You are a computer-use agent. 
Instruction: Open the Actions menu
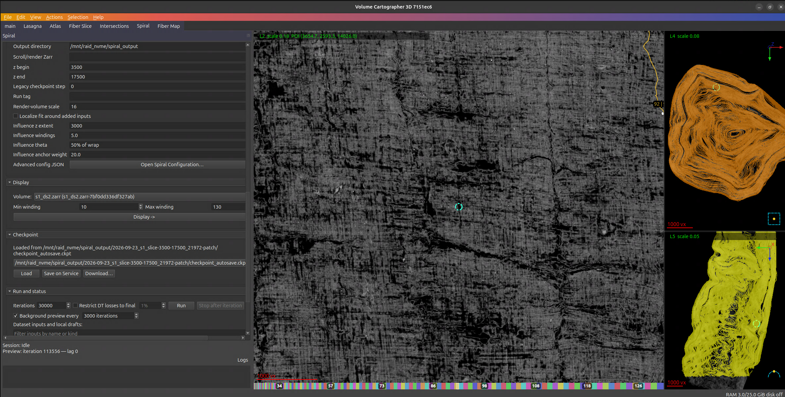click(54, 17)
